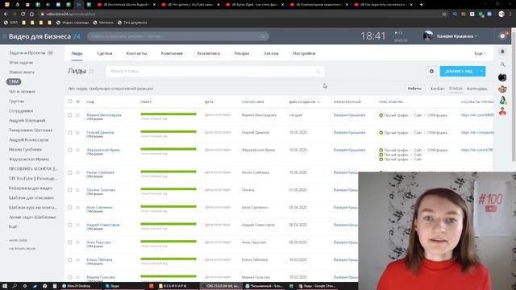Viewport: 516px width, 290px height.
Task: Open Чат и звонки in left sidebar
Action: pyautogui.click(x=22, y=91)
